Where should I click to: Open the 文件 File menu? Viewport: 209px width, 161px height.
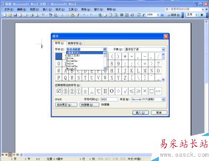[9, 10]
